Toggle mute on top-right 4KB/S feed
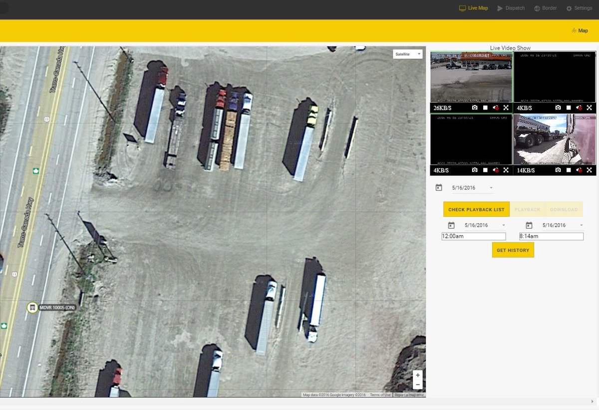 pos(579,108)
